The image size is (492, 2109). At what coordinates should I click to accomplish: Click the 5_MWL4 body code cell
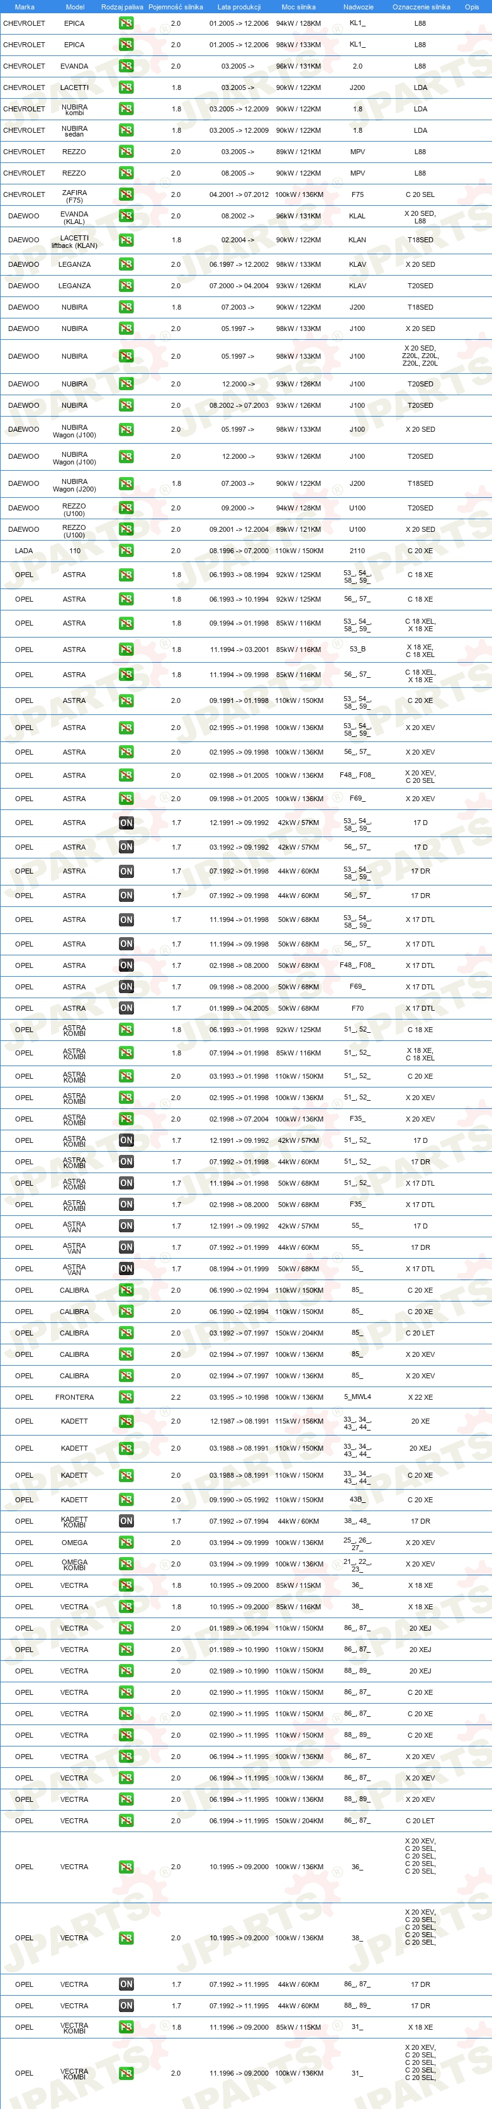point(358,1398)
